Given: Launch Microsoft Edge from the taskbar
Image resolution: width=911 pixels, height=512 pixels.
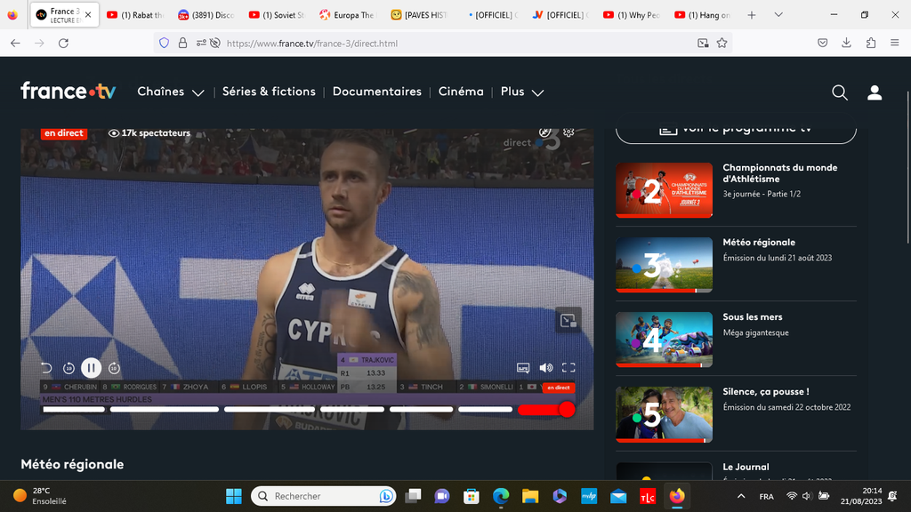Looking at the screenshot, I should [x=501, y=496].
